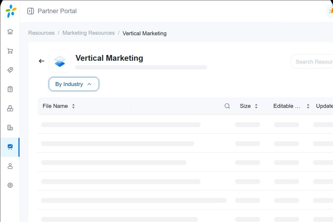The image size is (333, 222).
Task: Open the building sidebar icon
Action: (x=10, y=128)
